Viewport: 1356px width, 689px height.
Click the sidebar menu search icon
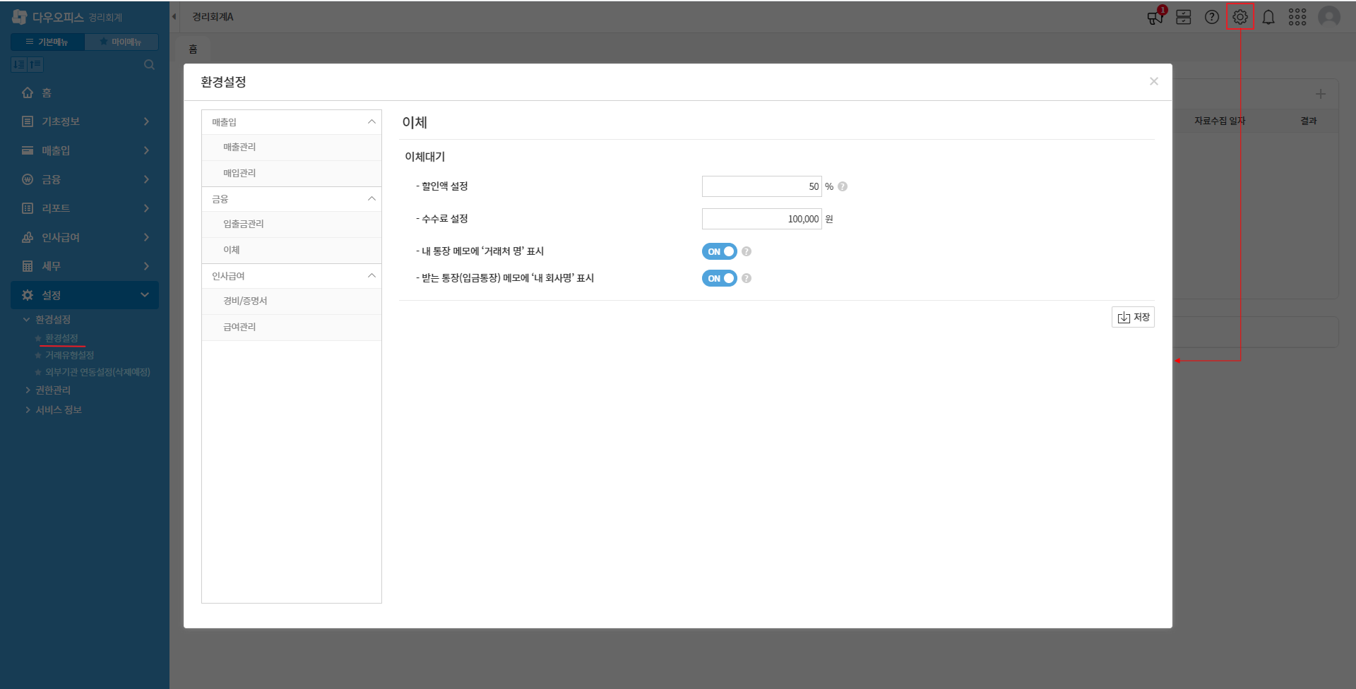click(x=149, y=65)
